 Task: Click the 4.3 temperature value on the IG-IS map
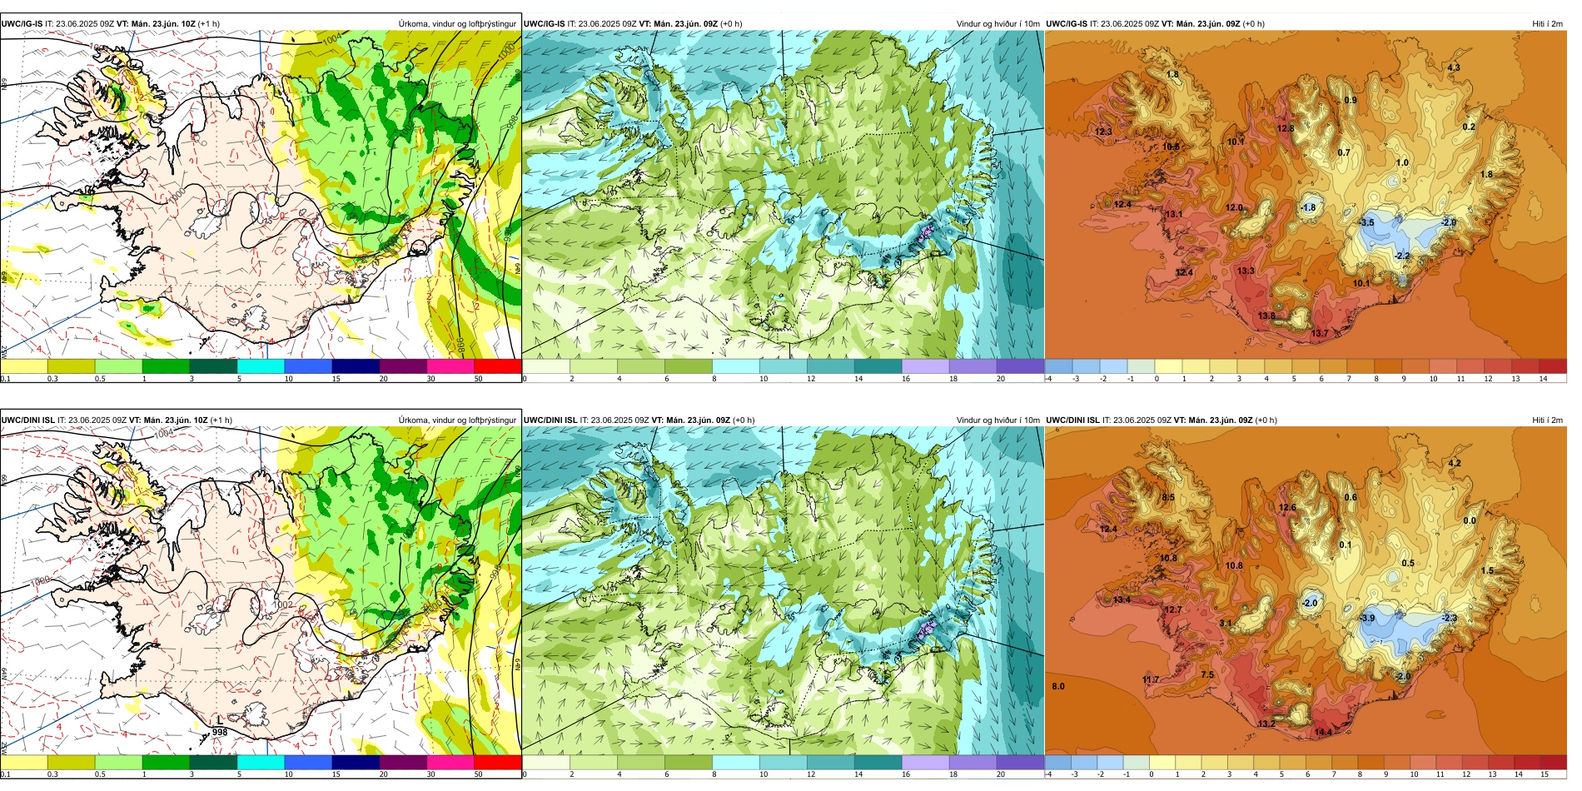coord(1454,67)
